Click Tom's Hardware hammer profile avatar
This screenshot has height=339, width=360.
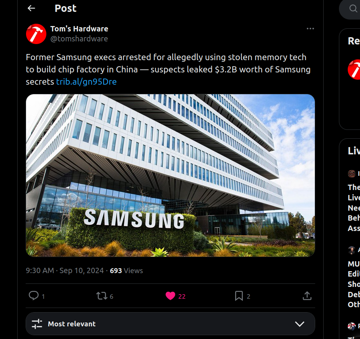[36, 34]
